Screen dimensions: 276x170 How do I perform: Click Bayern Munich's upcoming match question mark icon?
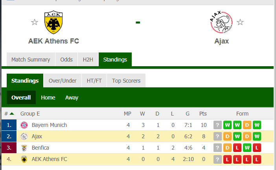217,125
